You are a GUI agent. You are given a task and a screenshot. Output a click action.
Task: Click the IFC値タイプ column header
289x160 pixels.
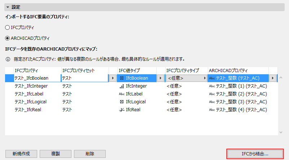click(137, 71)
